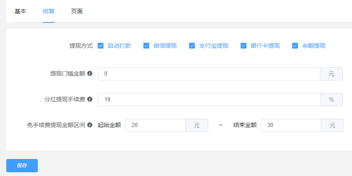The width and height of the screenshot is (352, 176).
Task: Click the 自动打款 label text
Action: 119,46
